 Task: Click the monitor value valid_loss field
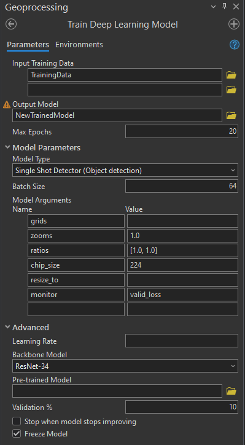pyautogui.click(x=182, y=295)
